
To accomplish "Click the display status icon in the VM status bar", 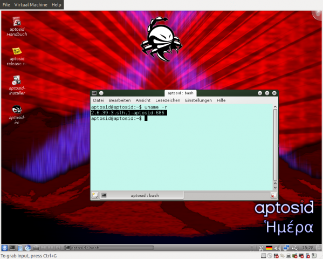I will 301,256.
